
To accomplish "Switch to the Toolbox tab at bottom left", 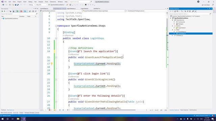I will [x=3, y=110].
